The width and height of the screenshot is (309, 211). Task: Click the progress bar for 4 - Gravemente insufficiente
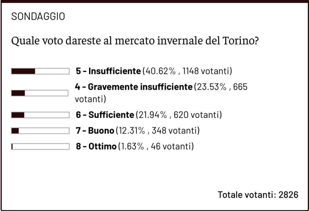tap(40, 93)
